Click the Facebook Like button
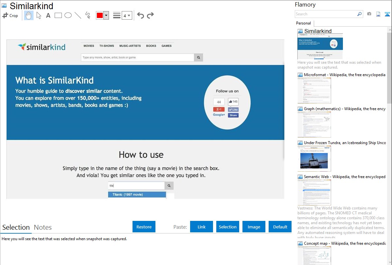 233,110
